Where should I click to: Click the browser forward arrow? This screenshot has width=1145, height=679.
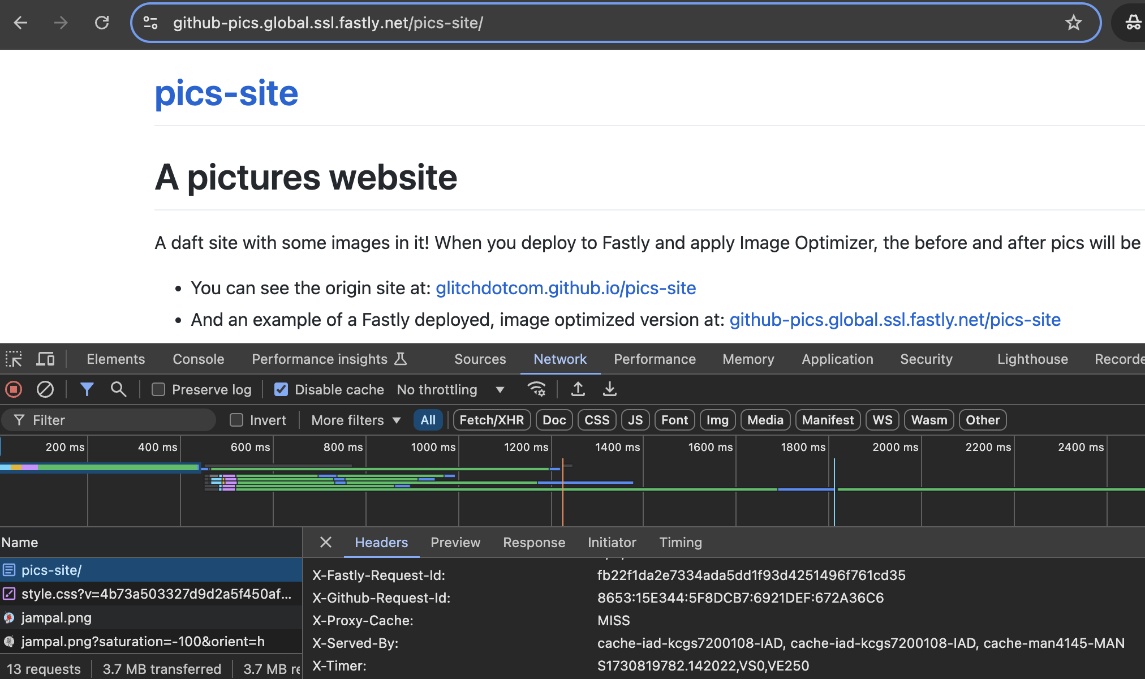click(61, 23)
